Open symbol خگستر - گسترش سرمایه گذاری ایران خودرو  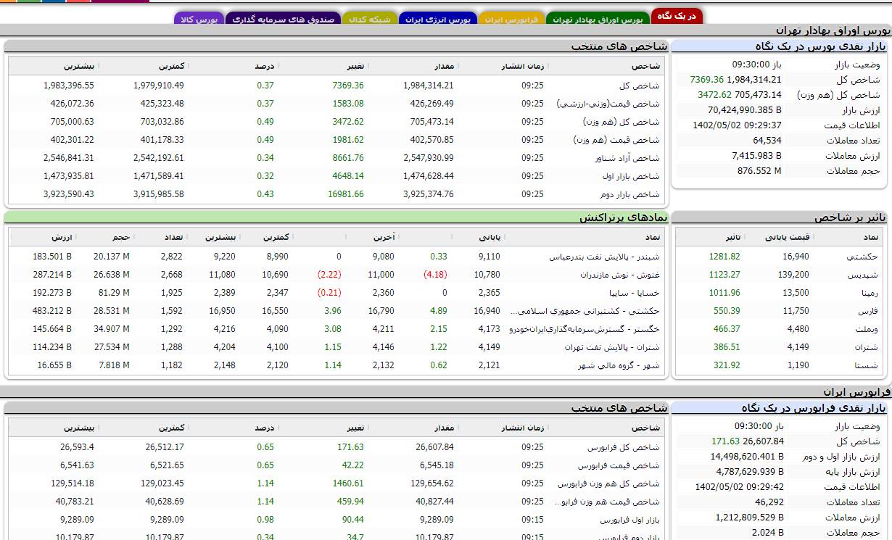pos(585,329)
